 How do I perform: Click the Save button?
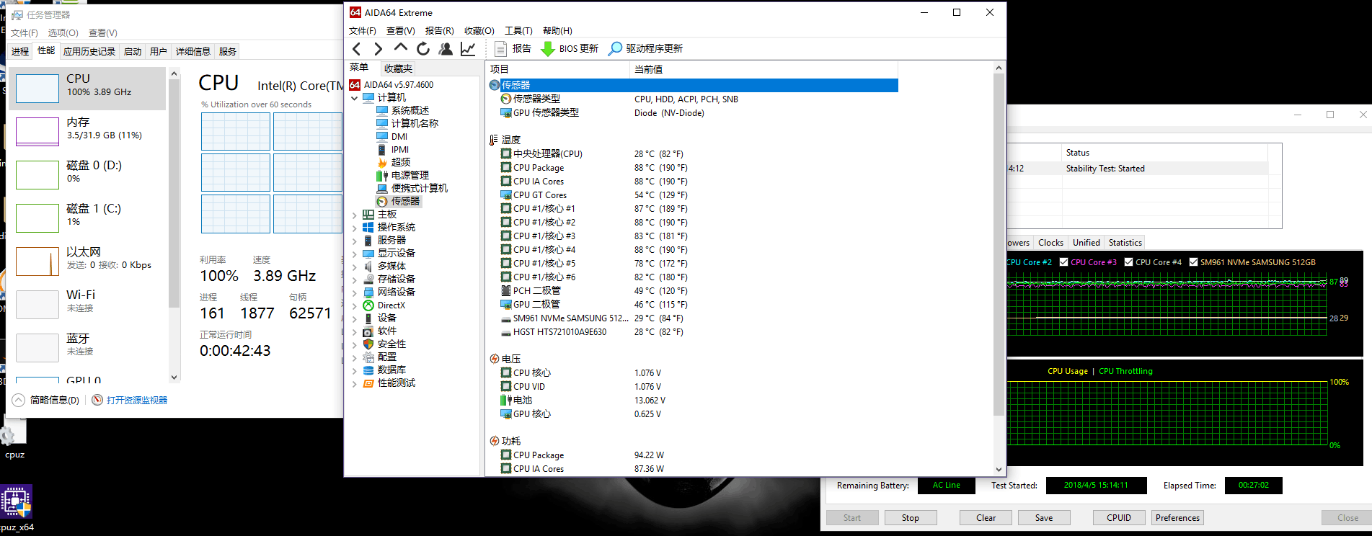click(1043, 517)
